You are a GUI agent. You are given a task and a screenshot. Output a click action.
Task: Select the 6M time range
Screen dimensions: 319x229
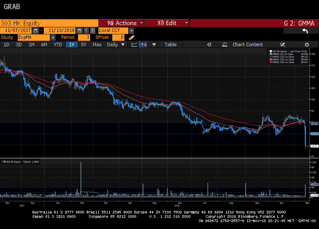click(44, 45)
